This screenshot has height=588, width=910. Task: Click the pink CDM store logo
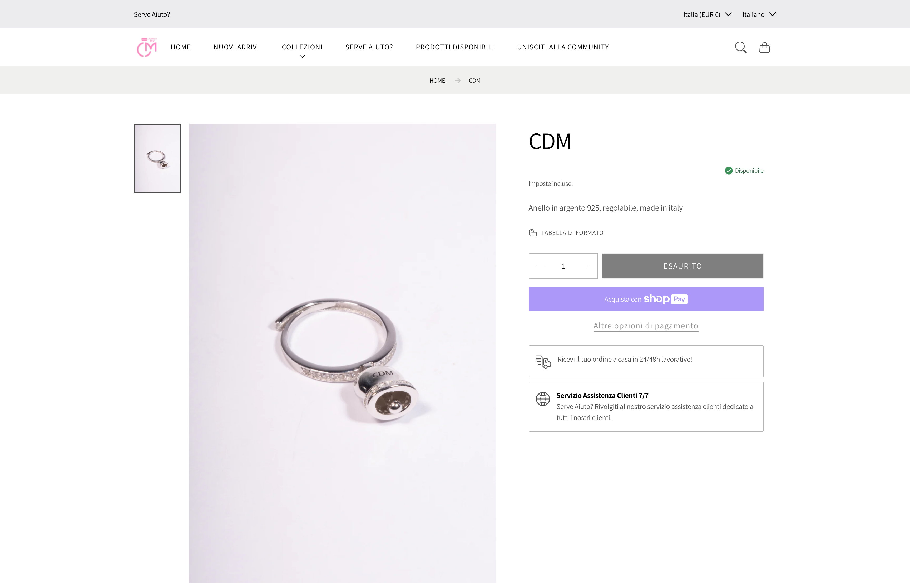coord(146,47)
